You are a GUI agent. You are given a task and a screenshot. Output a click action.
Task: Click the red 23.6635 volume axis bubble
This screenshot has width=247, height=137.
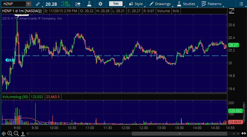(235, 122)
